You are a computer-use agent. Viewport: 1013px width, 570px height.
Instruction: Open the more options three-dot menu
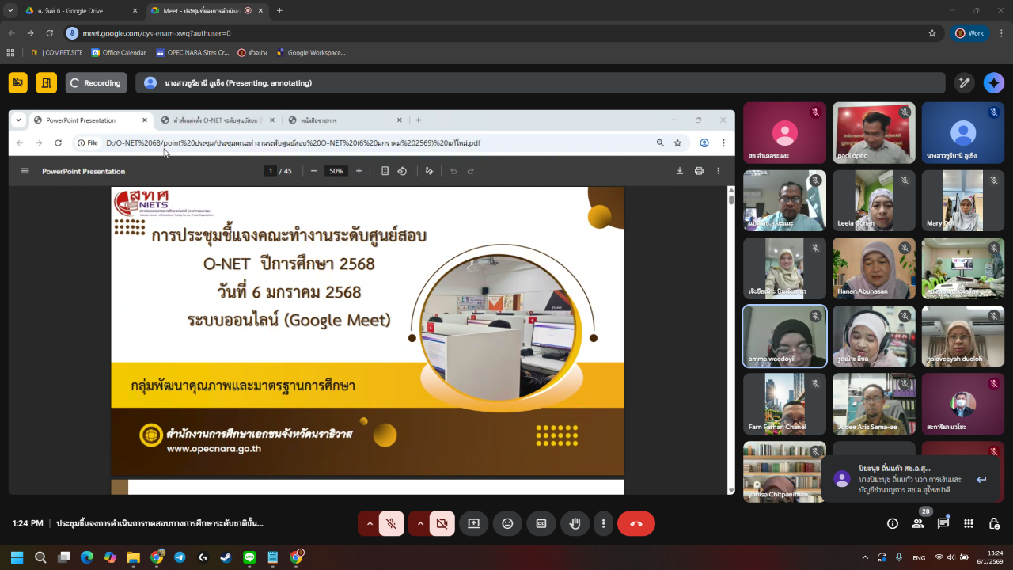(603, 523)
